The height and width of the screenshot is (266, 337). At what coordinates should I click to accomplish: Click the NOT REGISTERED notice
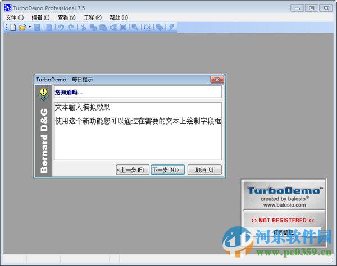(x=283, y=221)
